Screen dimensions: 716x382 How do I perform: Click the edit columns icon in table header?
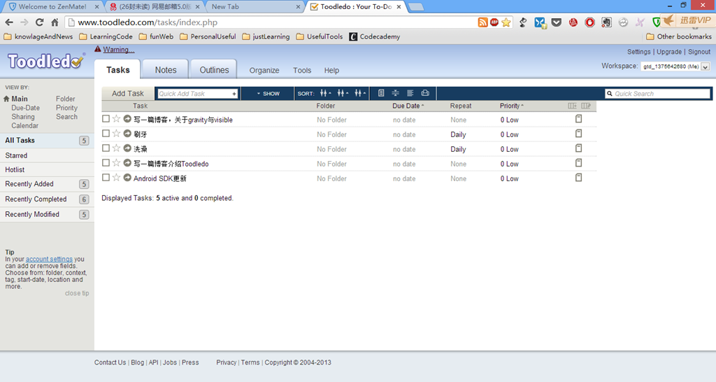click(586, 106)
